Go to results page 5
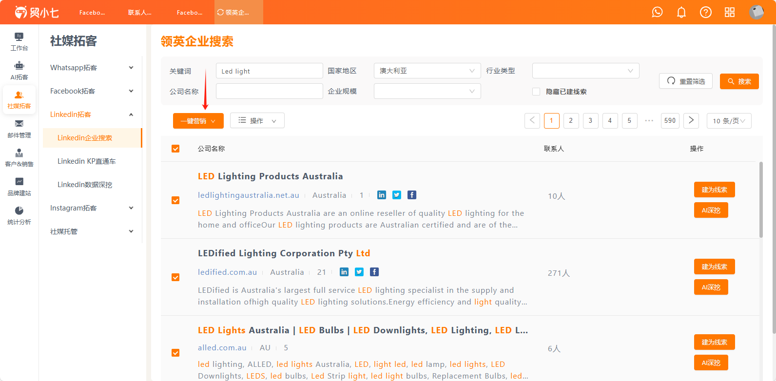 [629, 120]
